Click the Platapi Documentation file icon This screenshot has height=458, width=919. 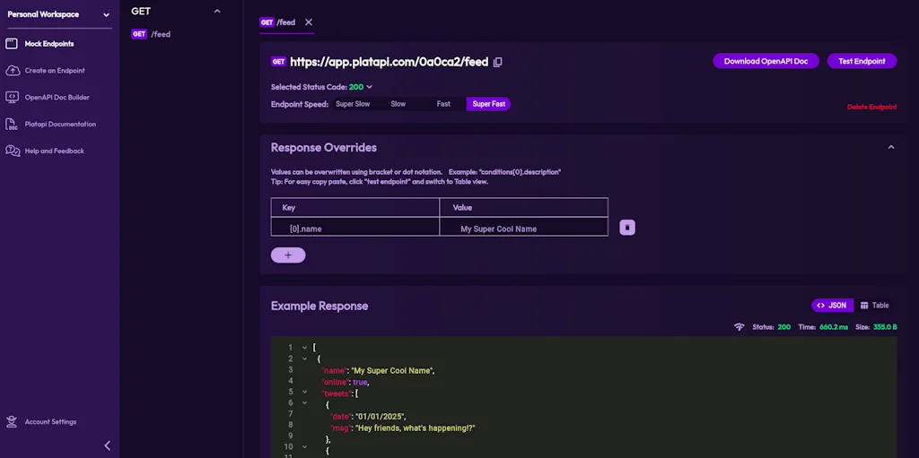pos(13,125)
